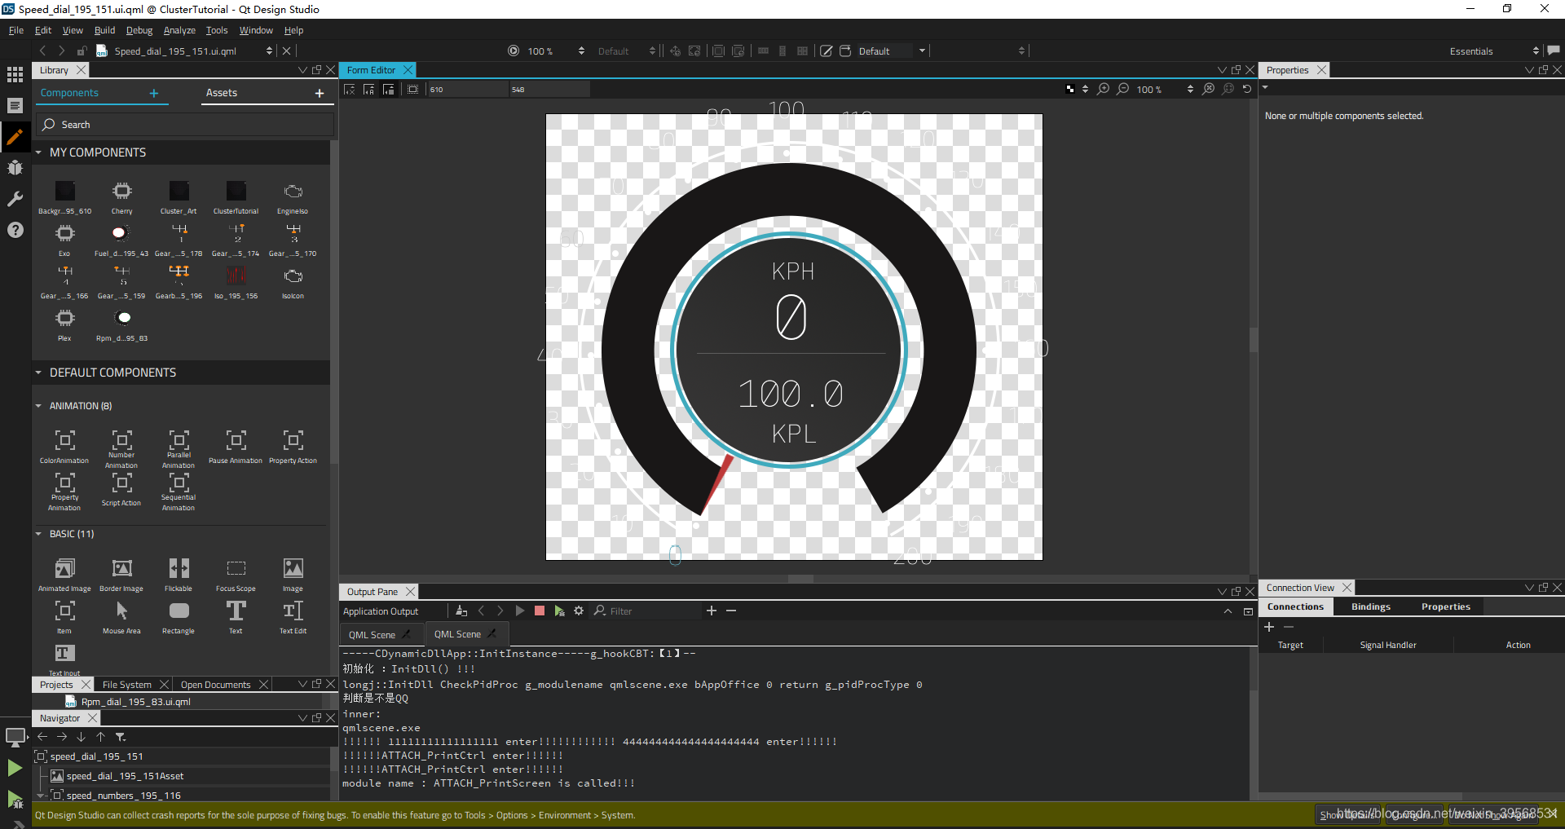The width and height of the screenshot is (1565, 829).
Task: Switch to the File System tab
Action: pyautogui.click(x=126, y=685)
